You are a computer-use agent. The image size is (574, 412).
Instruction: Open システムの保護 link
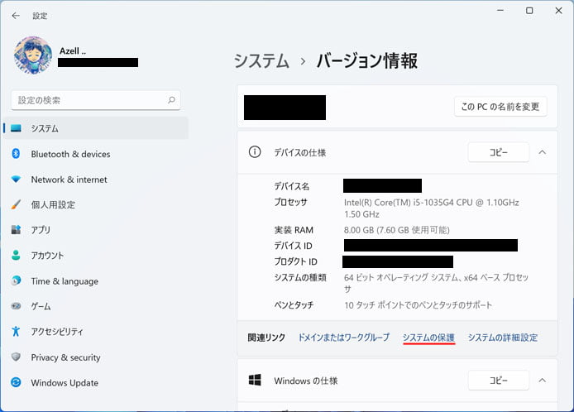point(428,338)
